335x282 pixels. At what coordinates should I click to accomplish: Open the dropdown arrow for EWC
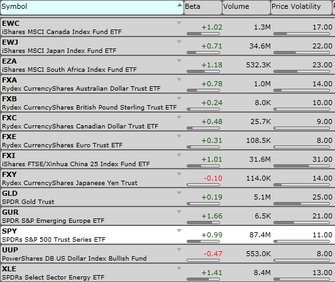[x=179, y=23]
